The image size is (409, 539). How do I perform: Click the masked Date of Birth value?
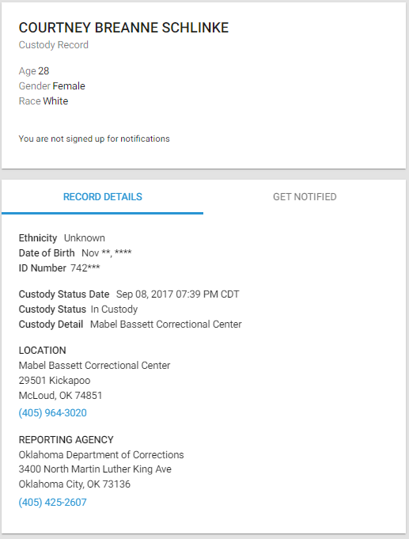[107, 253]
